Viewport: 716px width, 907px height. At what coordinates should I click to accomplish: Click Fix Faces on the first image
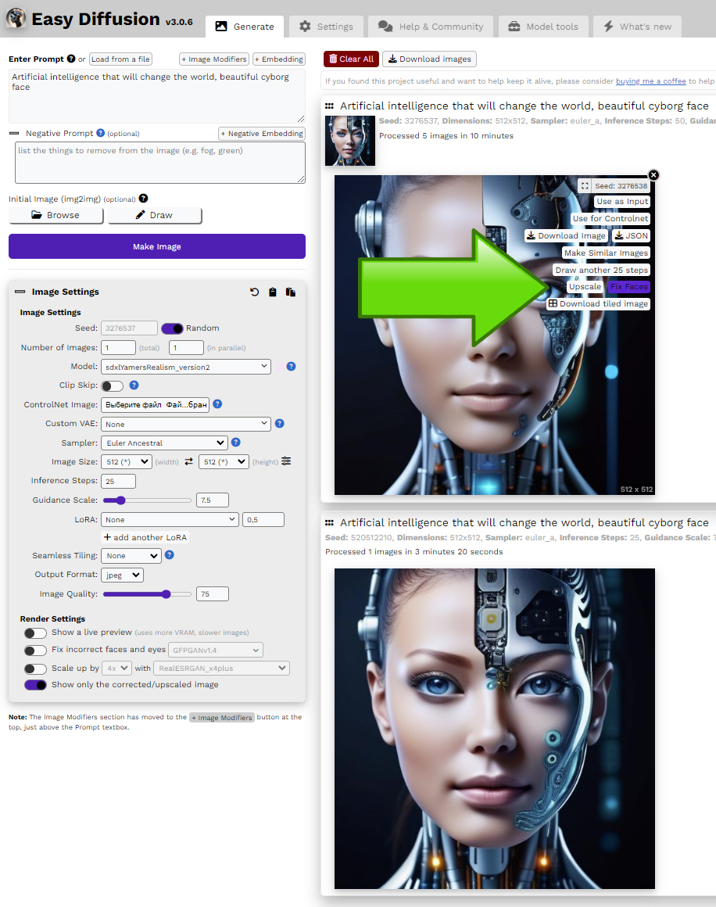point(628,287)
